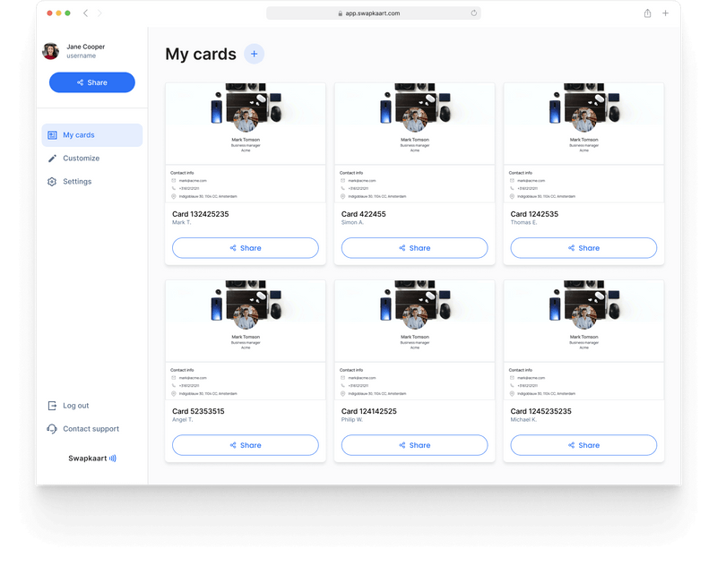The image size is (717, 566).
Task: Open the Card 1245235235 preview thumbnail
Action: (584, 340)
